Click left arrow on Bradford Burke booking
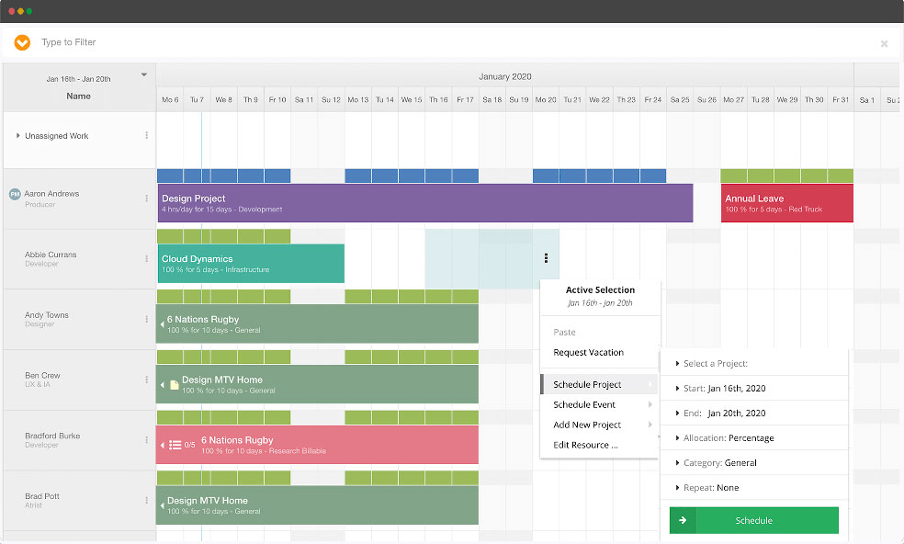The width and height of the screenshot is (904, 544). [162, 445]
